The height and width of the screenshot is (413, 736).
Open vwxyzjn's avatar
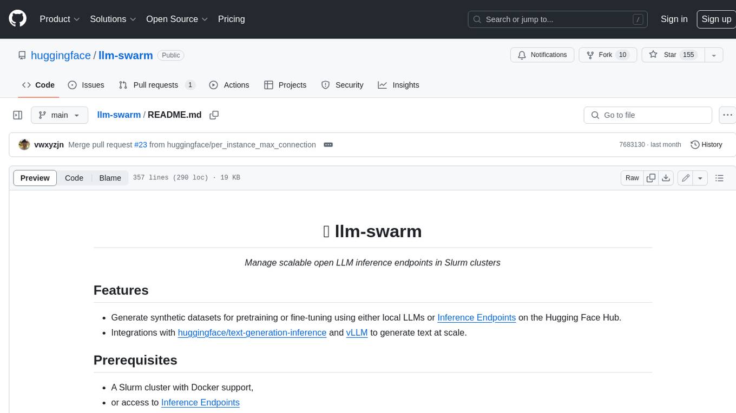click(x=24, y=144)
